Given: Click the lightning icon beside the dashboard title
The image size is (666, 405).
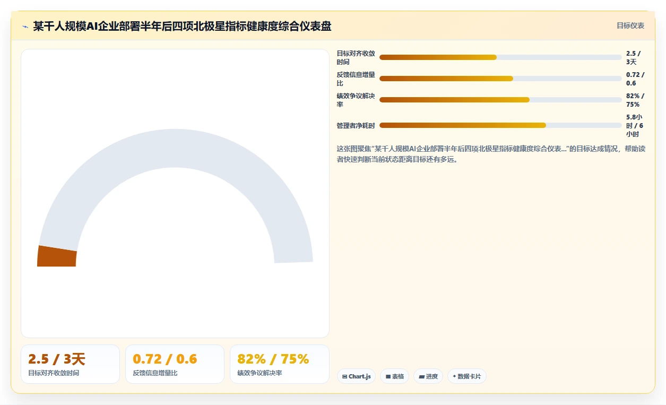Looking at the screenshot, I should click(25, 26).
